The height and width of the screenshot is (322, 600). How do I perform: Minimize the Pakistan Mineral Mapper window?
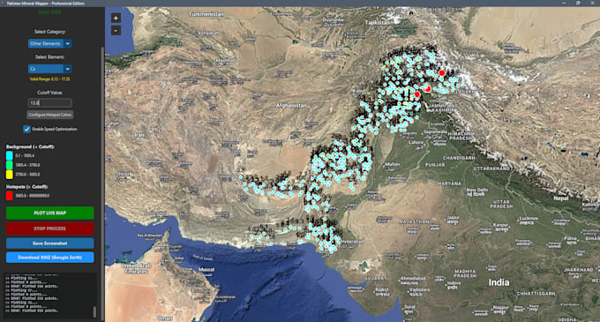click(x=565, y=3)
